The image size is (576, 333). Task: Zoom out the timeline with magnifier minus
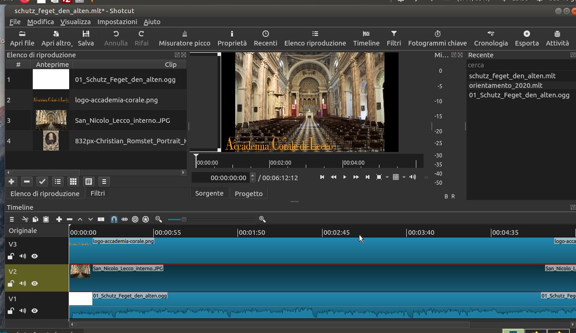click(158, 219)
